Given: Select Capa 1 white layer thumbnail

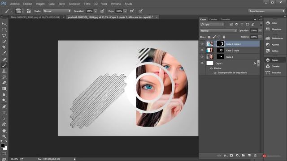Looking at the screenshot, I should pyautogui.click(x=210, y=63).
